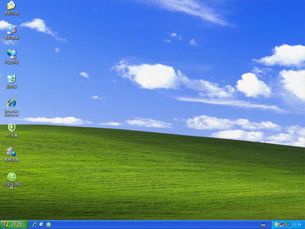Click the Show Desktop Quick Launch icon

tap(42, 224)
